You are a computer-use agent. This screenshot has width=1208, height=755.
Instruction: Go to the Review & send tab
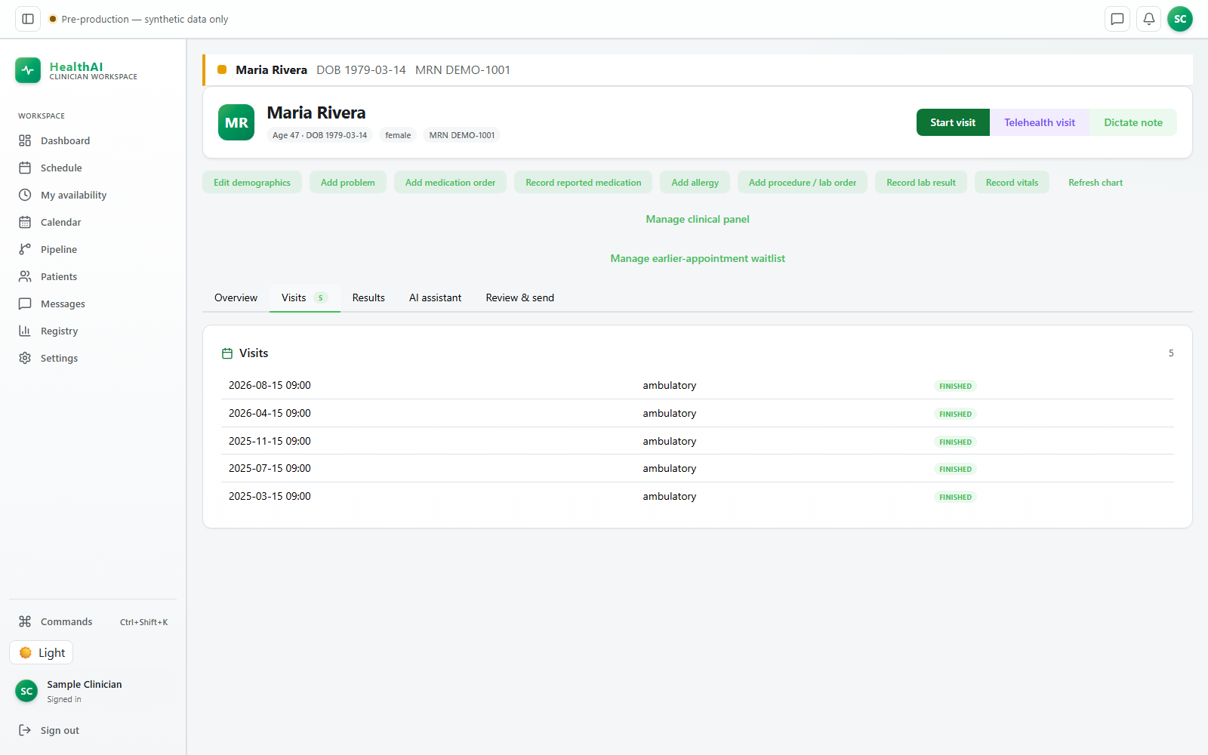pos(519,297)
